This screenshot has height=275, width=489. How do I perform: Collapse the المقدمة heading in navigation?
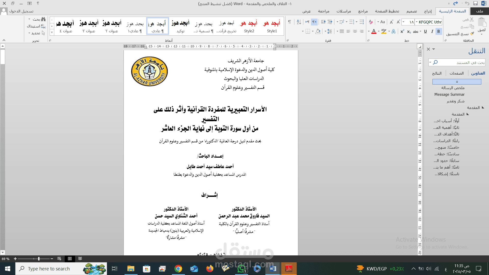pyautogui.click(x=483, y=108)
